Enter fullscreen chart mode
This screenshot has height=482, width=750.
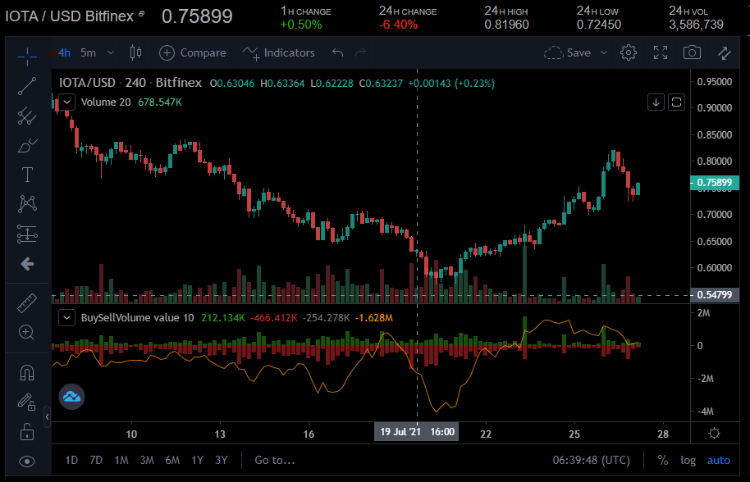(661, 52)
